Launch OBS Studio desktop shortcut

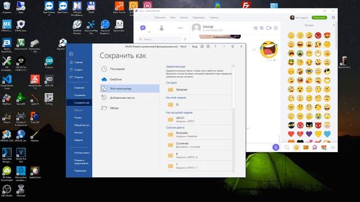tap(7, 191)
